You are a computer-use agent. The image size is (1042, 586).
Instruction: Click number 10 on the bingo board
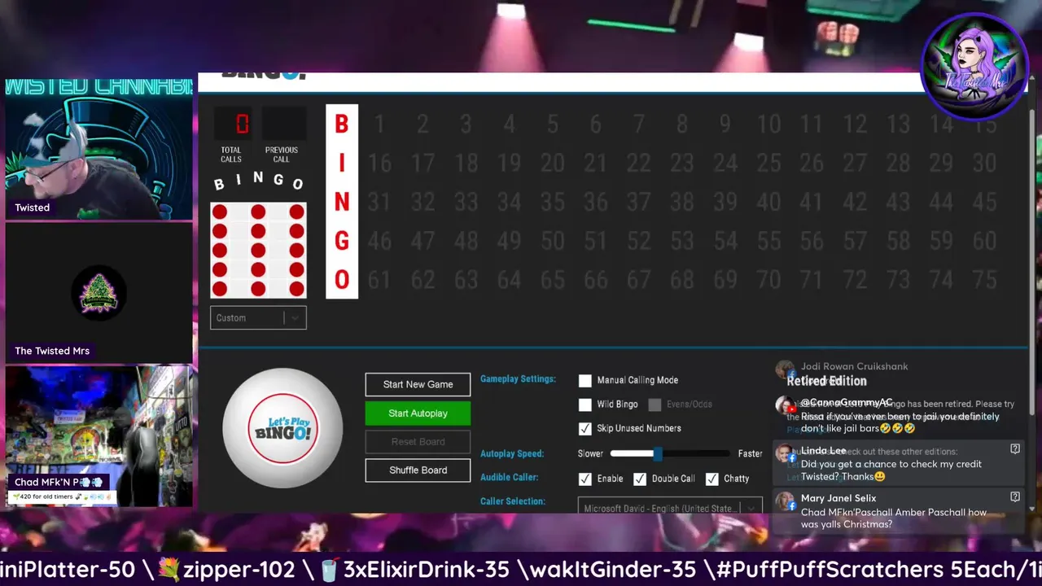click(768, 124)
